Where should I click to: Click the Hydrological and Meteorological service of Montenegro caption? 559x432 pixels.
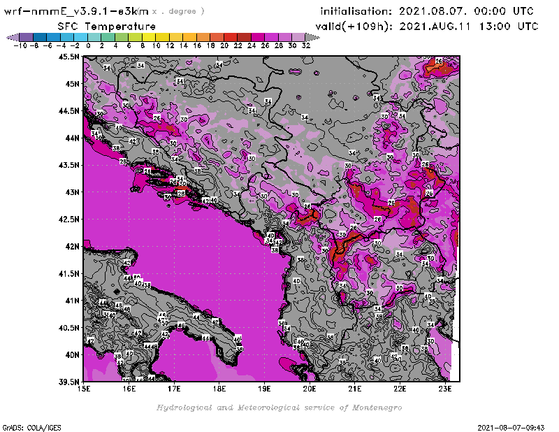(x=279, y=408)
